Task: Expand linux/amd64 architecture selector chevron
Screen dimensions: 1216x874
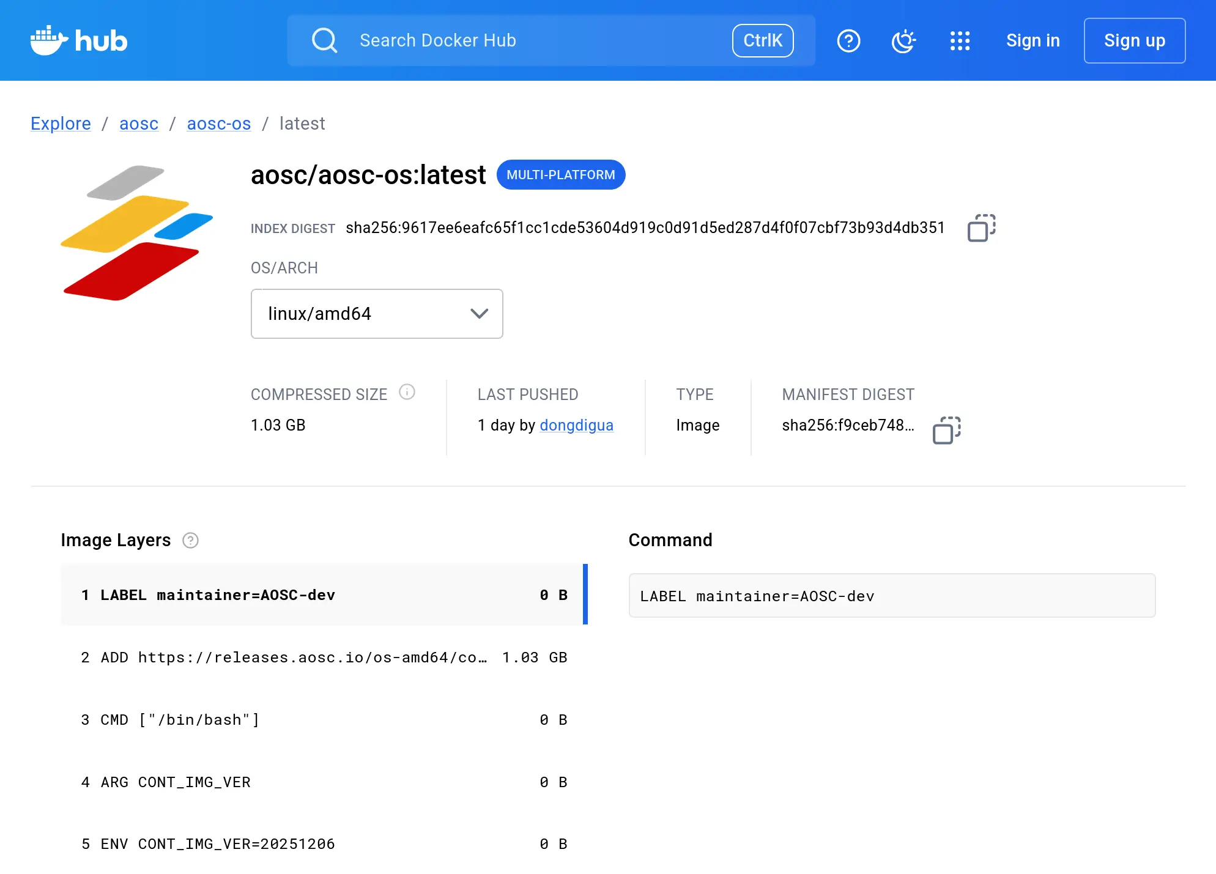Action: pos(478,314)
